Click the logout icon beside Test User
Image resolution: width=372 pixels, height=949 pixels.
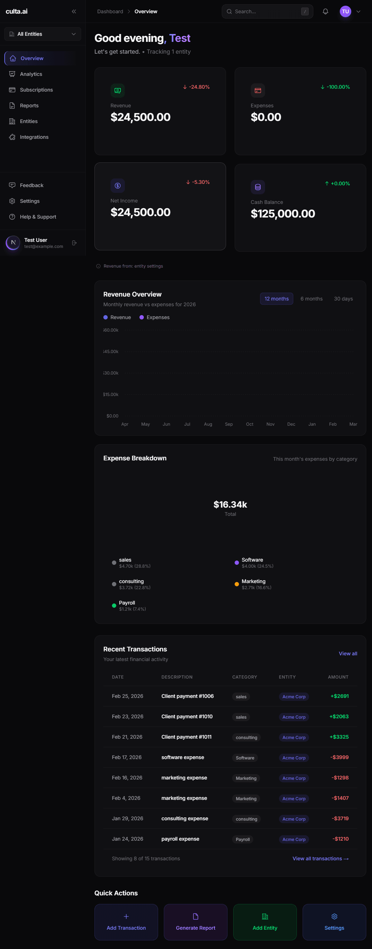point(74,243)
